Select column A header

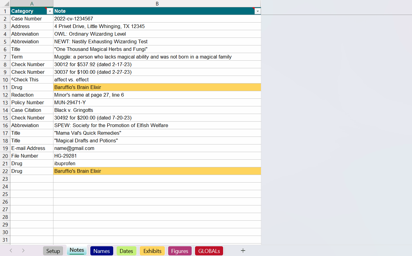(32, 4)
